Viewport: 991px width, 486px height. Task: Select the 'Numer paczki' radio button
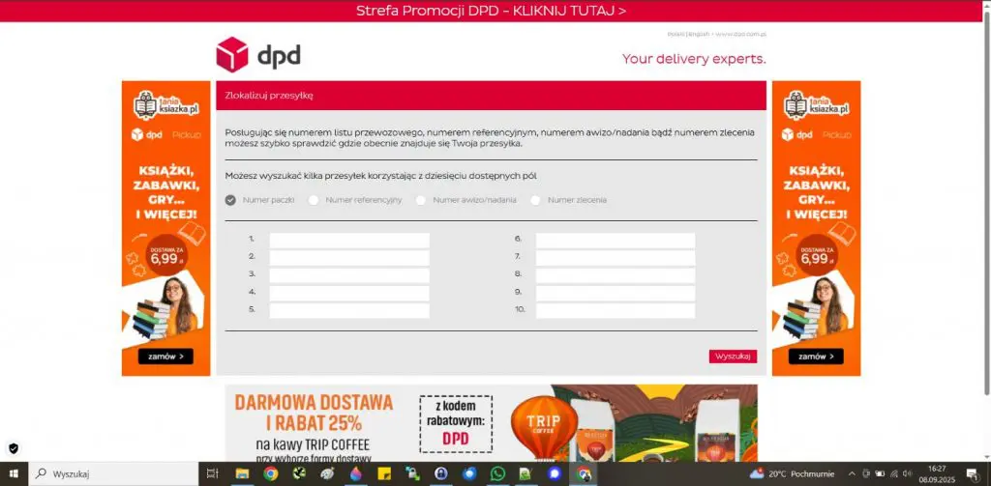coord(230,200)
